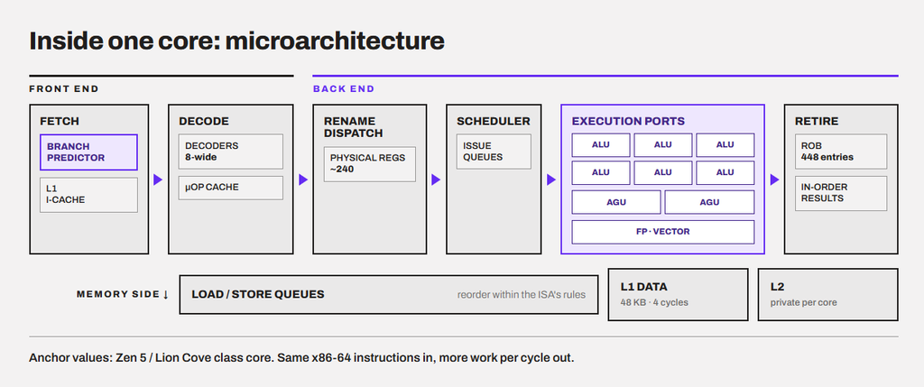This screenshot has width=924, height=387.
Task: Select the In-Order Results box
Action: point(841,193)
